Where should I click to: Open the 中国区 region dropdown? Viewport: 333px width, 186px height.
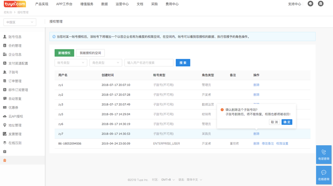[20, 22]
